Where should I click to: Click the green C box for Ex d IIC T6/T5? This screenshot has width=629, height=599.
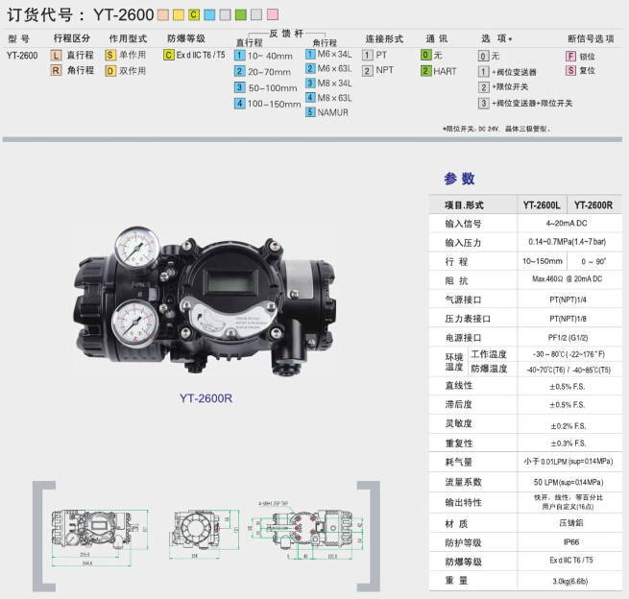[168, 55]
